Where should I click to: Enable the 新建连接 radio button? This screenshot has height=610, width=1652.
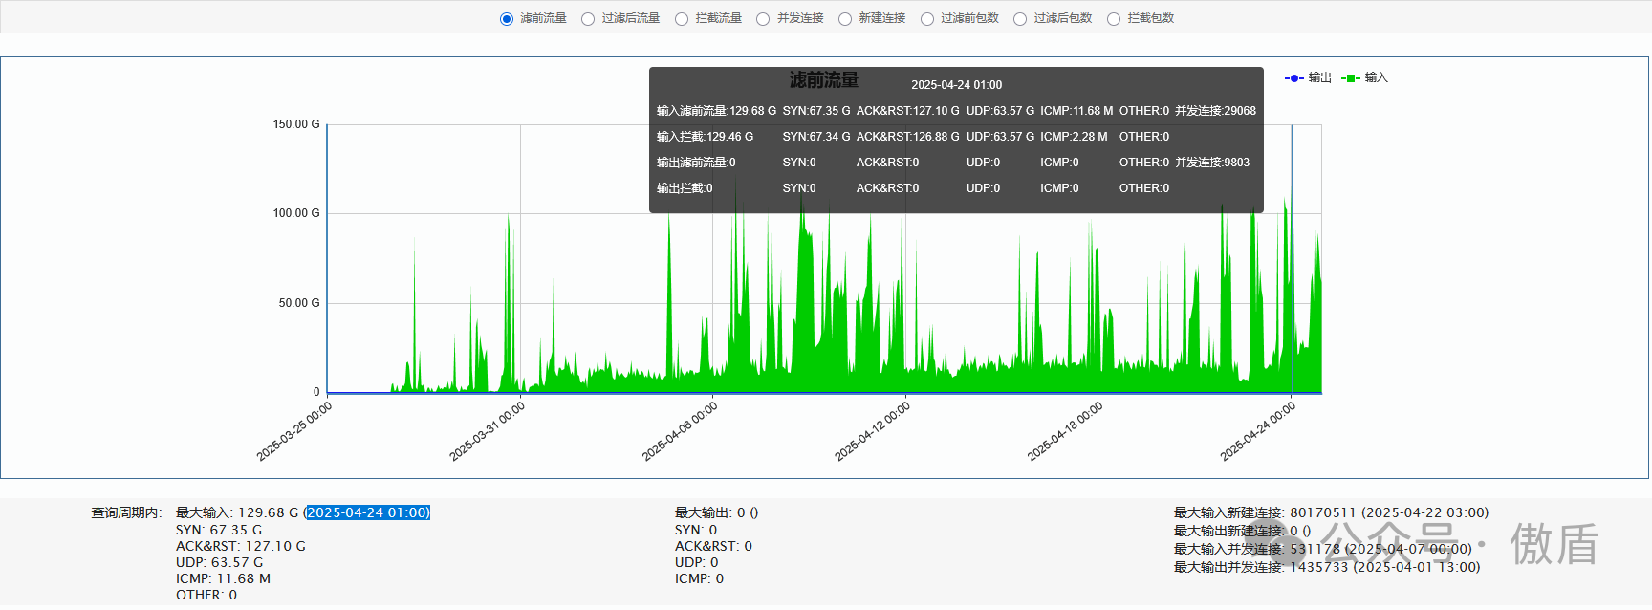845,19
